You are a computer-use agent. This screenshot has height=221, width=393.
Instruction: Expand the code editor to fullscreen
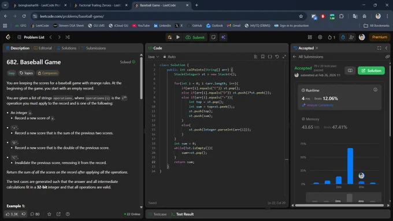click(284, 57)
